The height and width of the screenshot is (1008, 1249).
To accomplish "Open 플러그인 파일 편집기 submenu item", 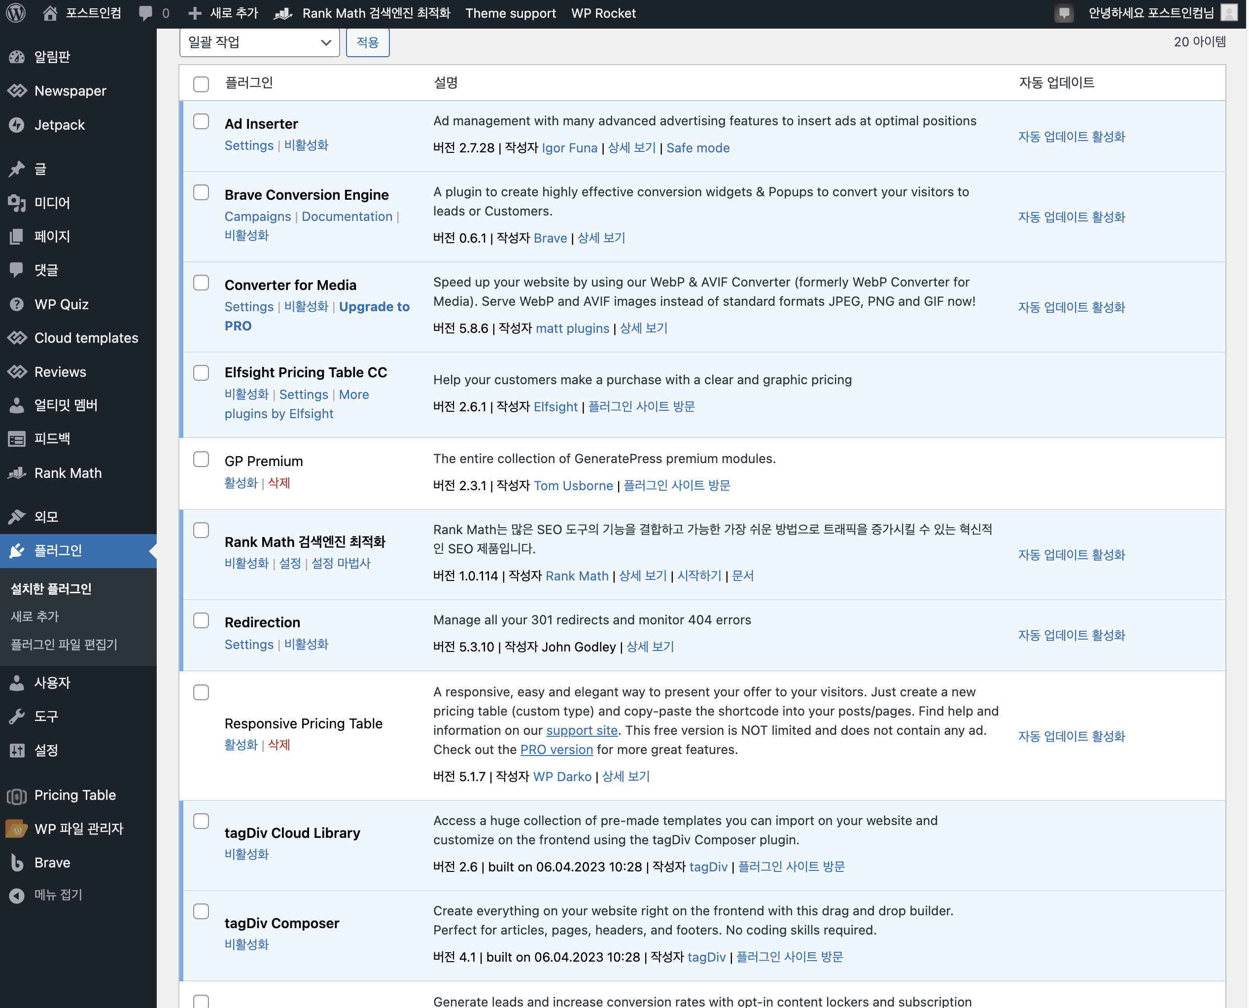I will pyautogui.click(x=64, y=645).
